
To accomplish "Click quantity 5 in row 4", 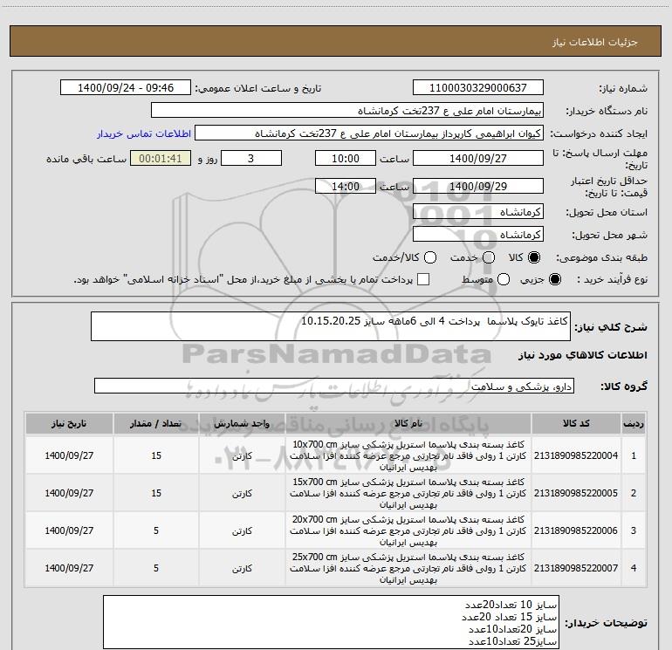I will point(156,568).
